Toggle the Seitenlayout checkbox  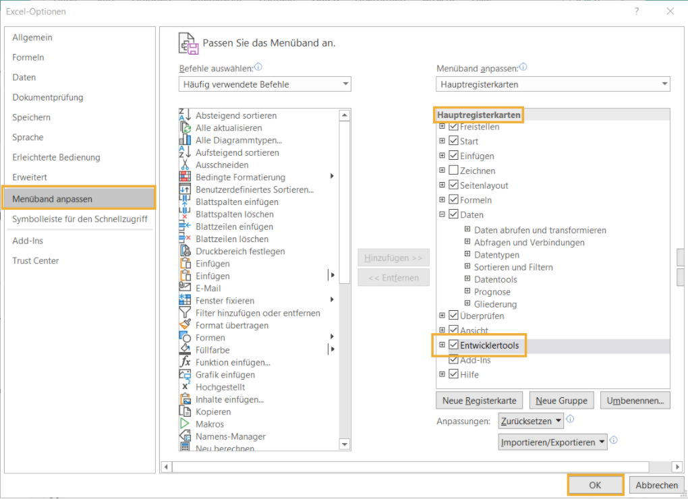454,185
